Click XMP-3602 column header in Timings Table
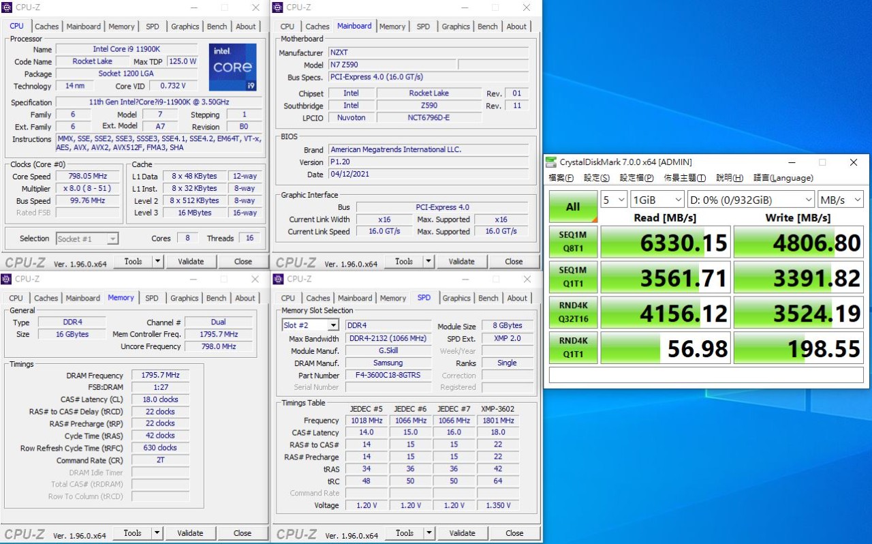This screenshot has height=544, width=872. click(x=498, y=409)
